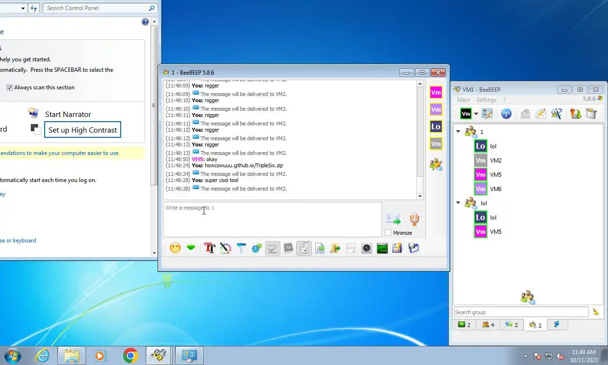This screenshot has width=608, height=365.
Task: Click the create group icon in VM1 toolbar
Action: [557, 114]
